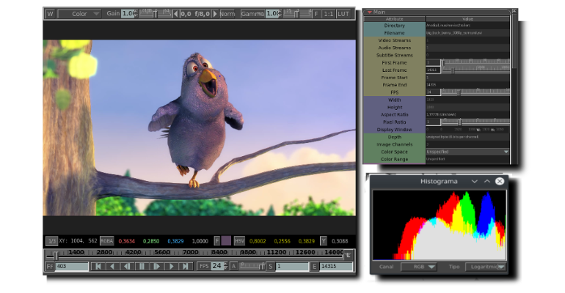Click the Gamma slider

coord(296,14)
